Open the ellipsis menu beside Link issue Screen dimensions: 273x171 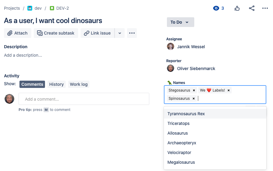[x=132, y=33]
